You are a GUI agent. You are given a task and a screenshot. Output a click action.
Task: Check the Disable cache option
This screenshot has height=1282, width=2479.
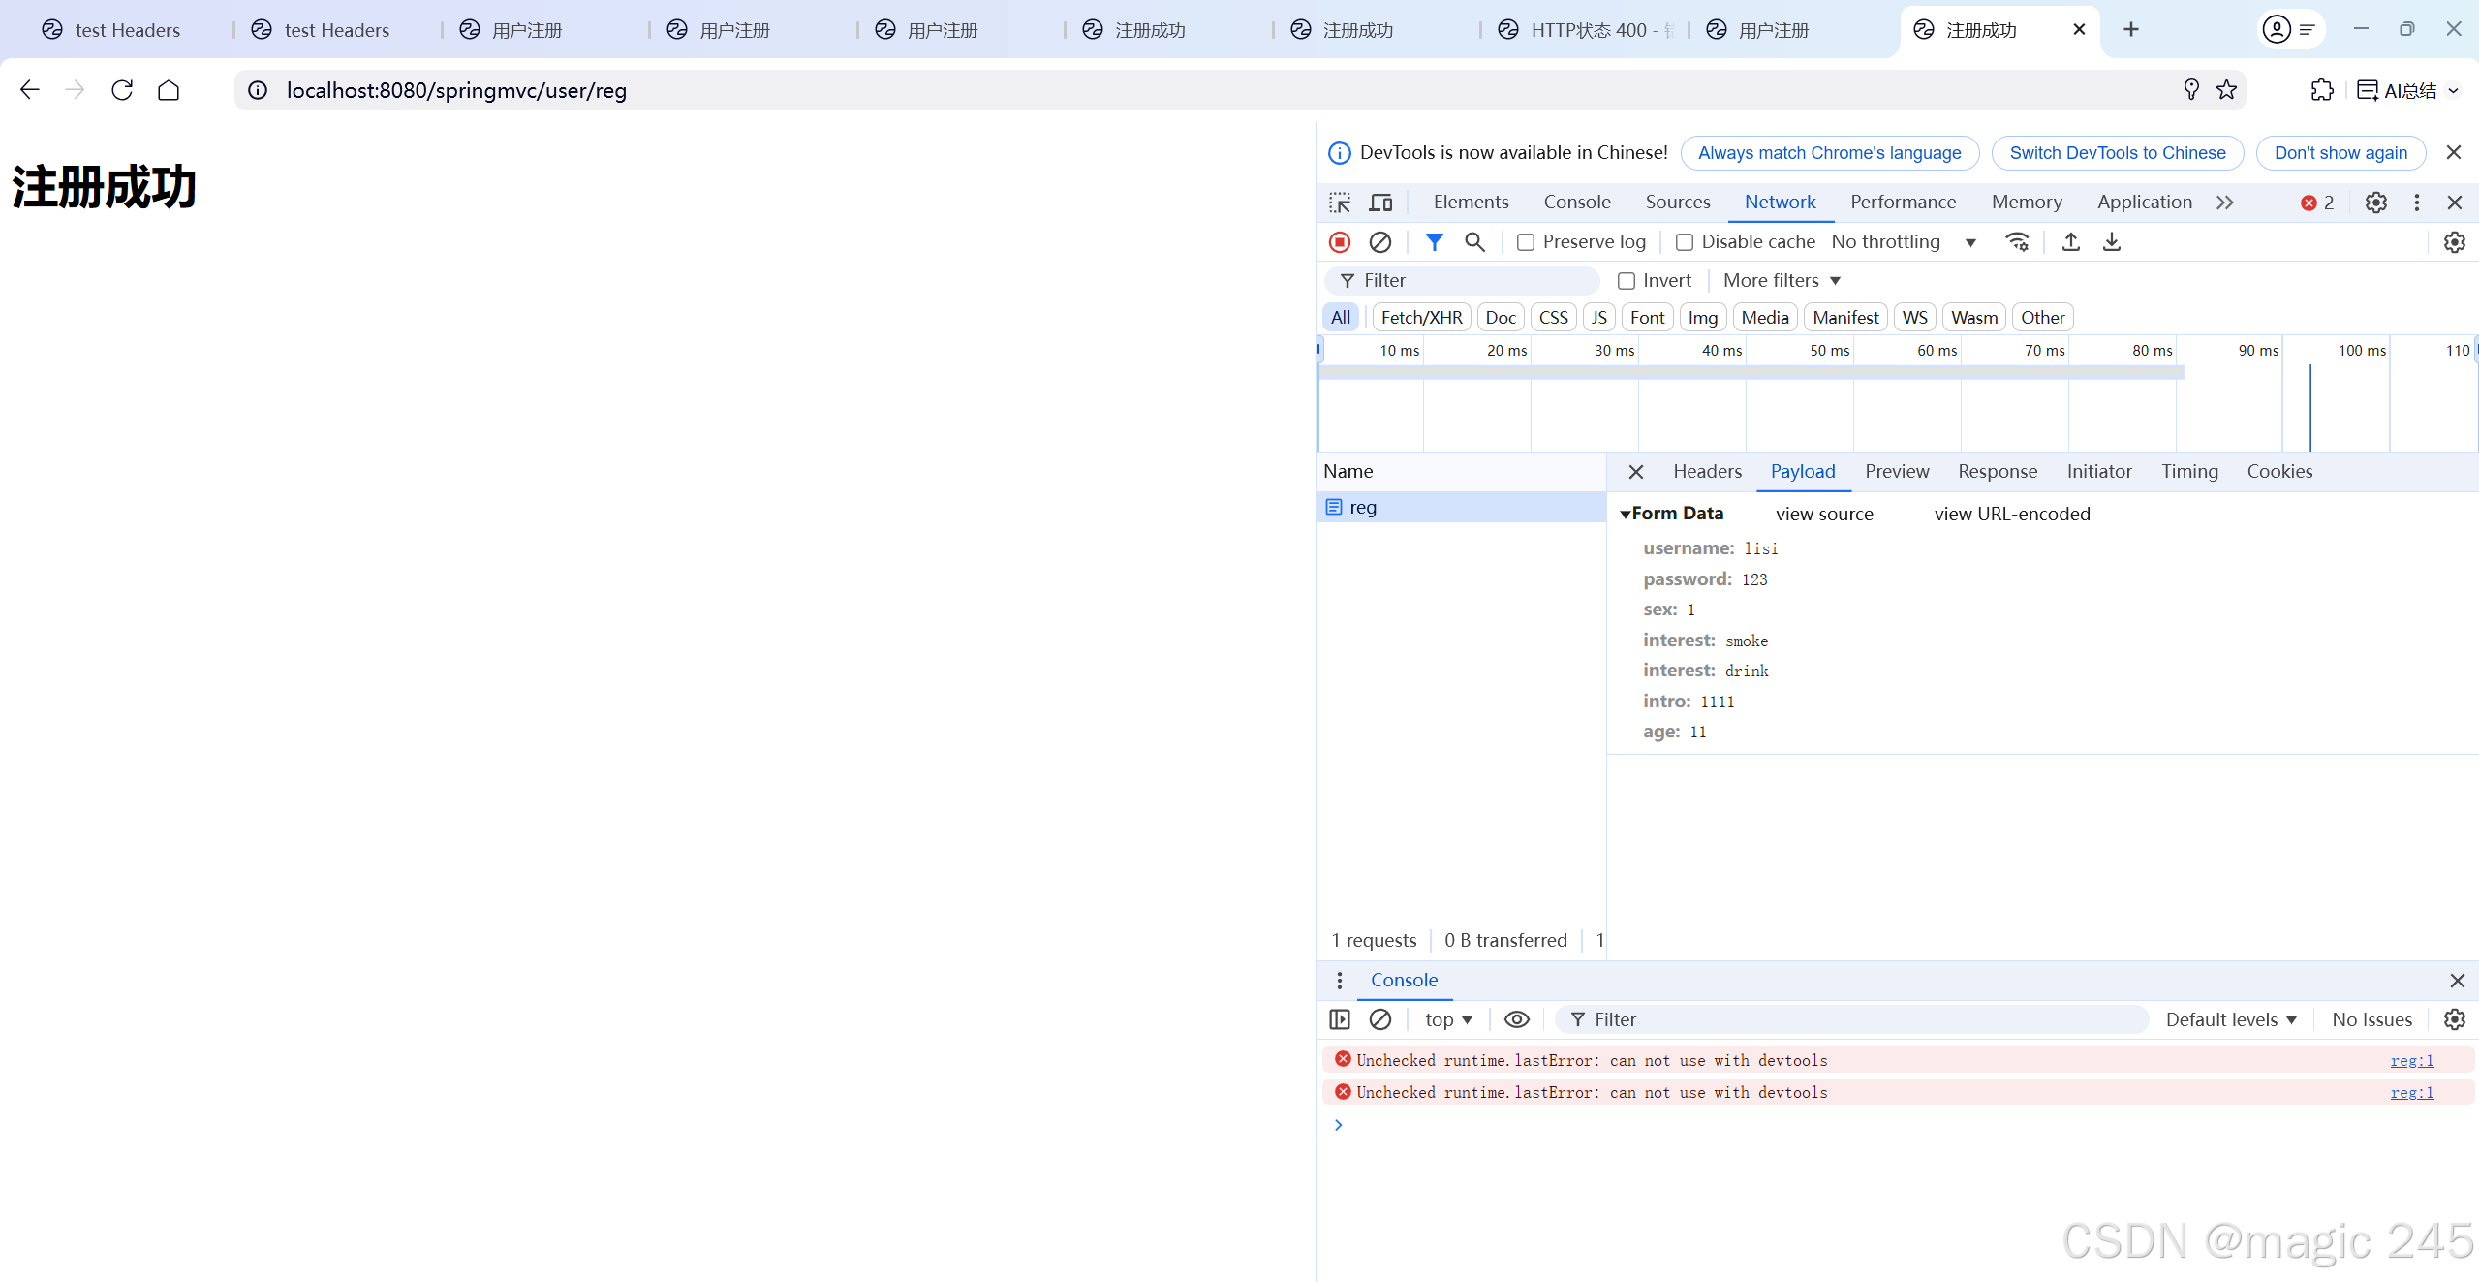(x=1685, y=242)
